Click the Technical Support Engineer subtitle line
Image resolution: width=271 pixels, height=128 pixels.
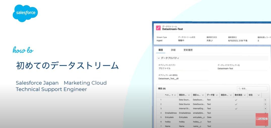click(x=51, y=89)
